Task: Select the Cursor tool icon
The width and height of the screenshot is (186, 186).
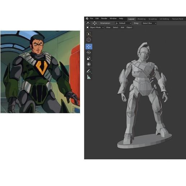Action: click(x=89, y=40)
